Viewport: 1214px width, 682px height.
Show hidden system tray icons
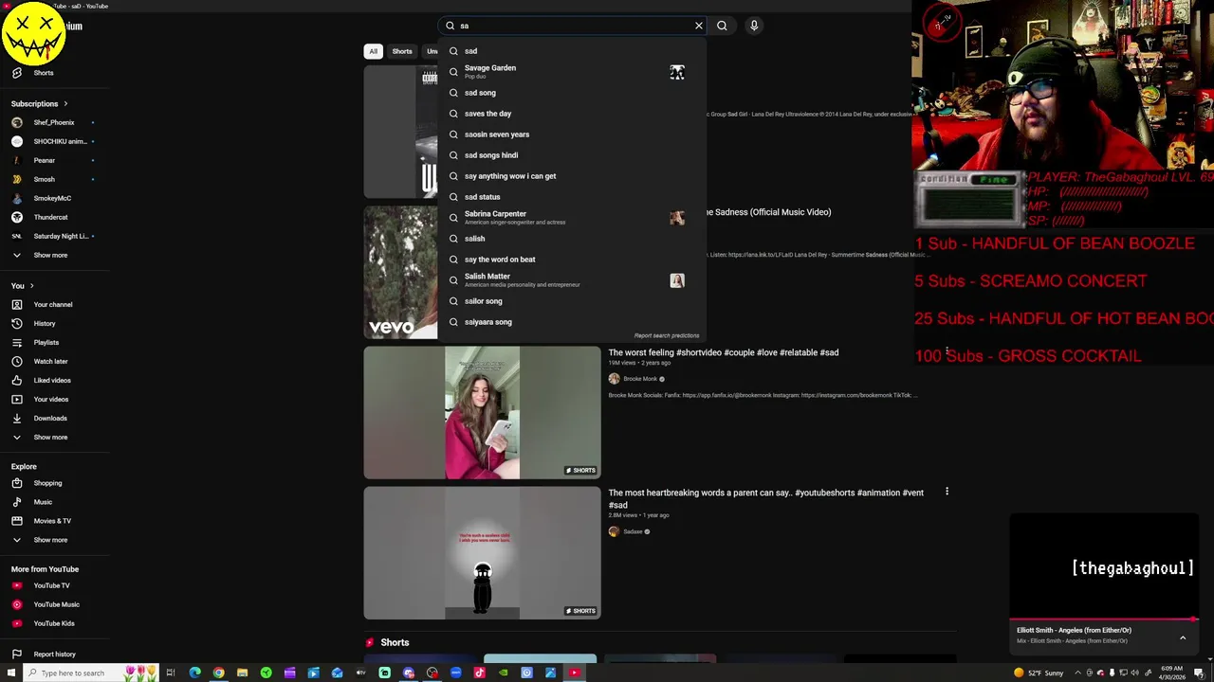click(1077, 673)
